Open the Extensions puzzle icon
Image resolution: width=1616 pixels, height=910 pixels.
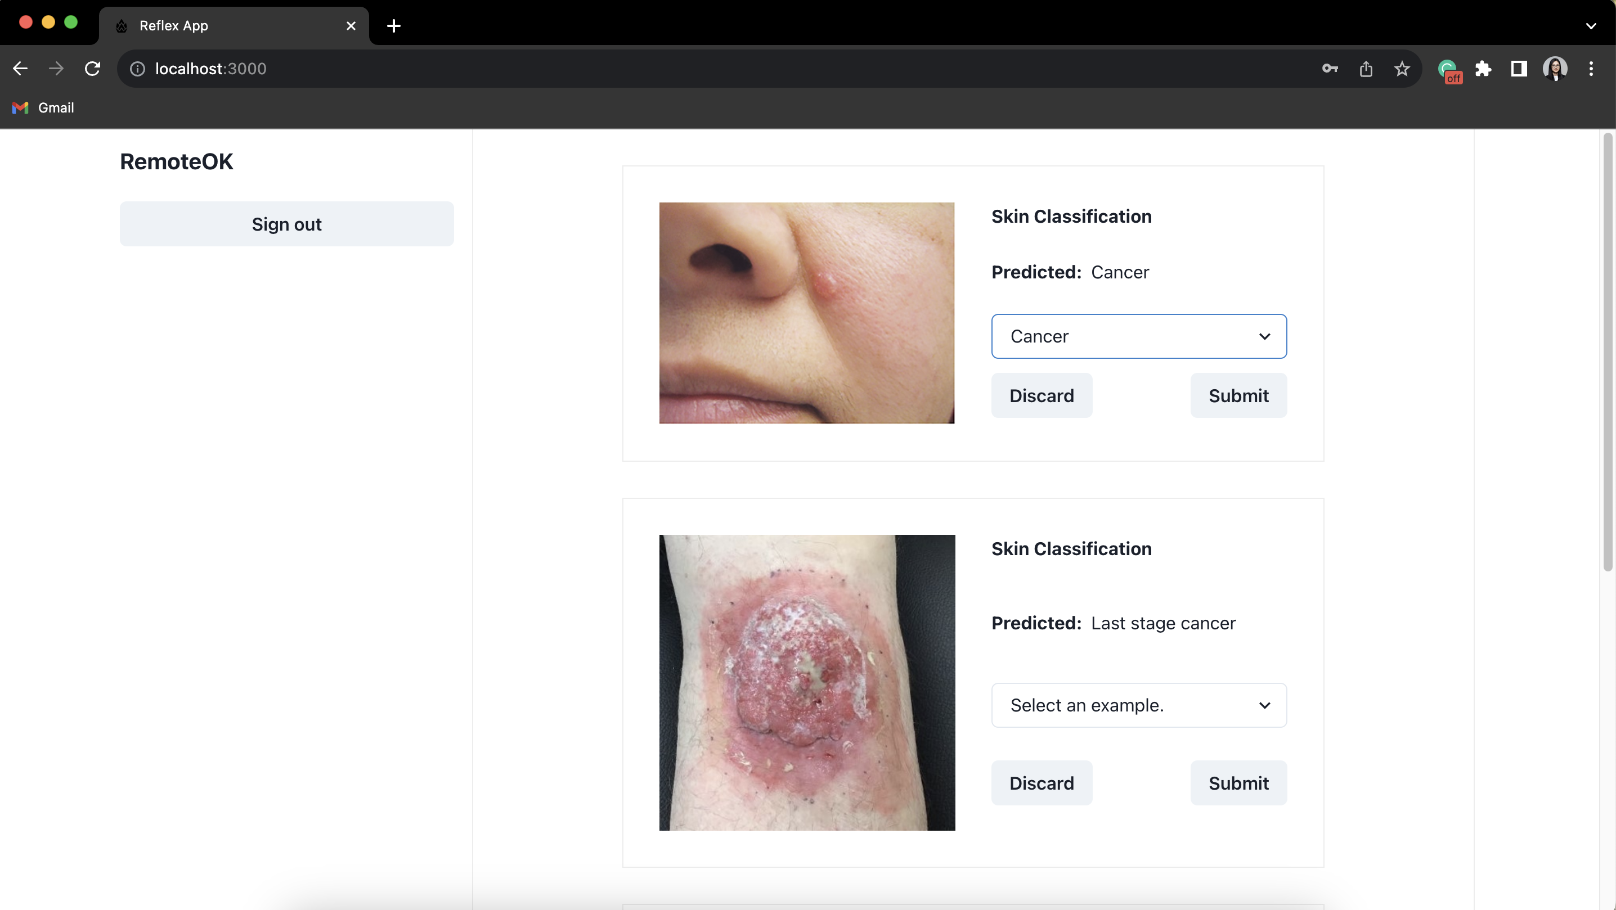[1483, 69]
